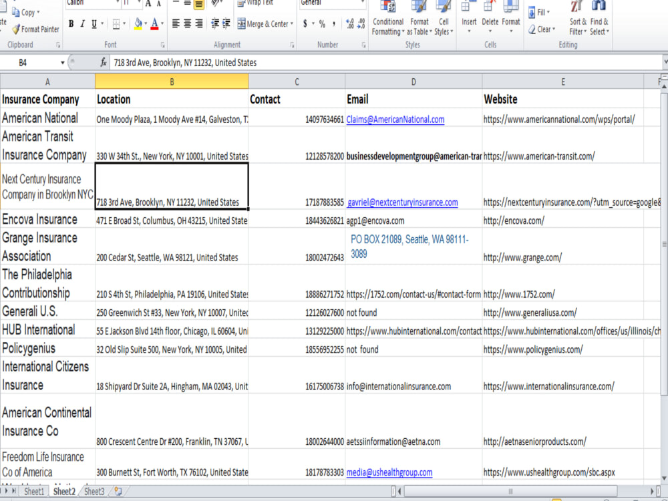Open the gavriel@nextcenturyinsurance.com link
Image resolution: width=668 pixels, height=501 pixels.
(403, 202)
